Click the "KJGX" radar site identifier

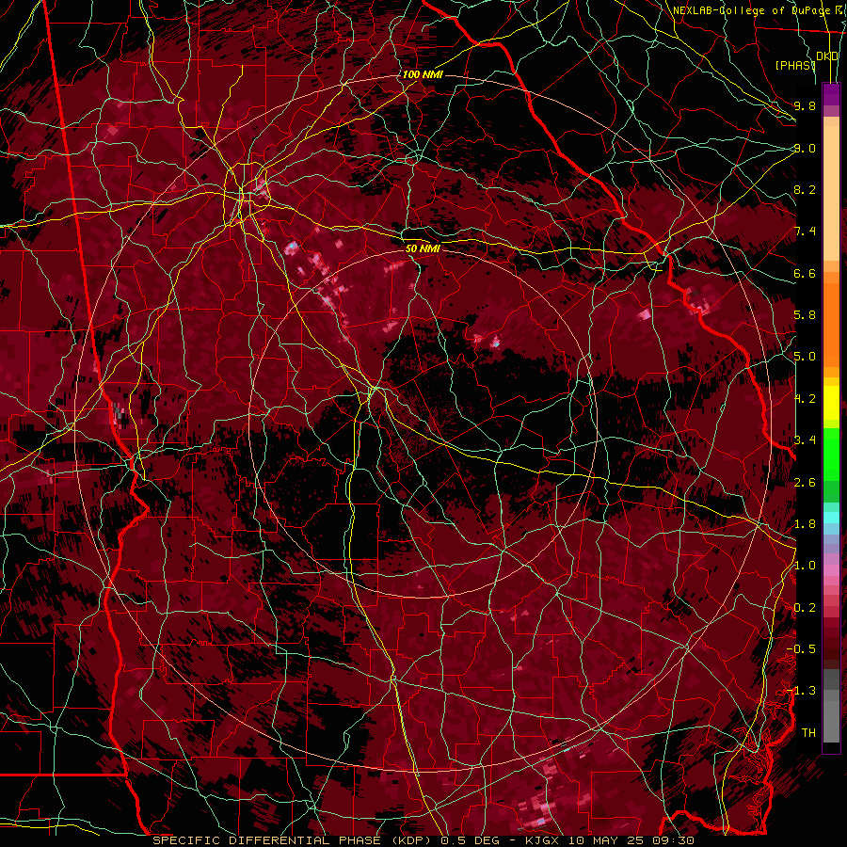pyautogui.click(x=543, y=840)
